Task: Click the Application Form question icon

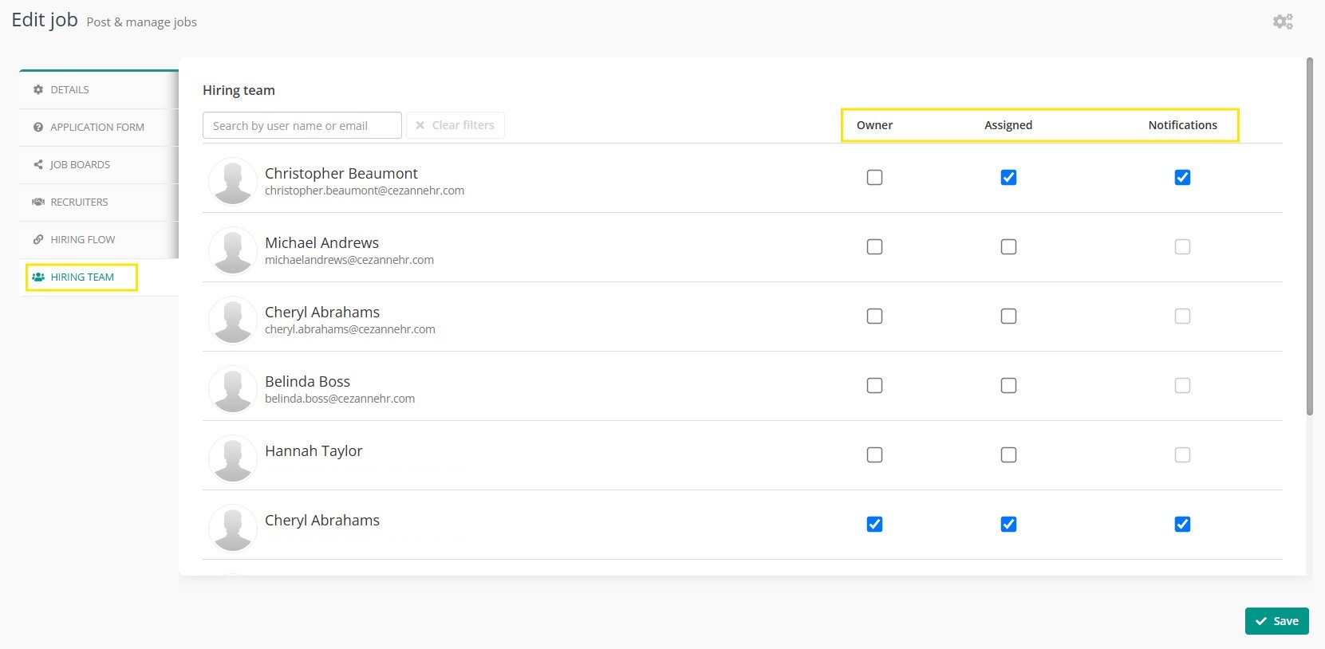Action: coord(38,128)
